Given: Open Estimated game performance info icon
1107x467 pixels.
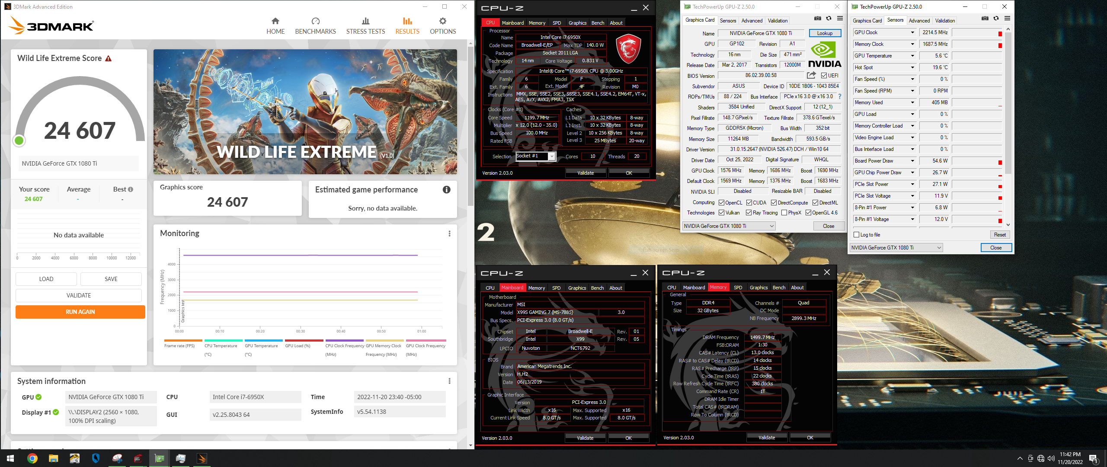Looking at the screenshot, I should [446, 189].
